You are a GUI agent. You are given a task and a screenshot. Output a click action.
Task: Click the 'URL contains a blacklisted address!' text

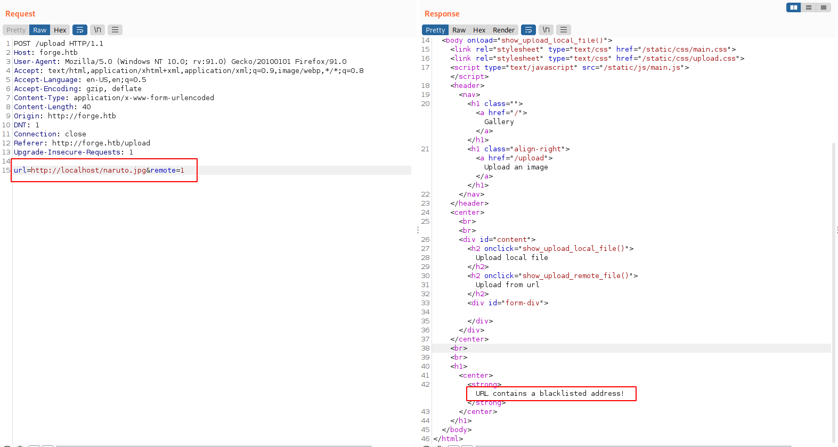tap(550, 394)
